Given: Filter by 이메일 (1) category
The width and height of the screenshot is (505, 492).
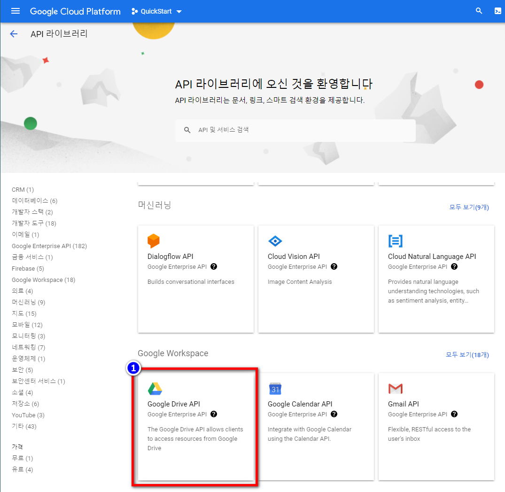Looking at the screenshot, I should pyautogui.click(x=25, y=234).
